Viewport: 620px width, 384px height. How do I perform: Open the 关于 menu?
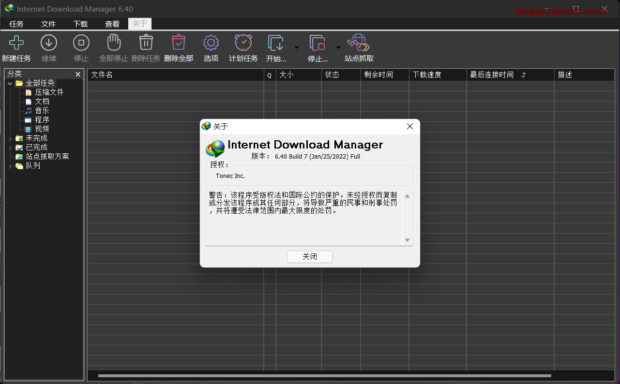(140, 24)
